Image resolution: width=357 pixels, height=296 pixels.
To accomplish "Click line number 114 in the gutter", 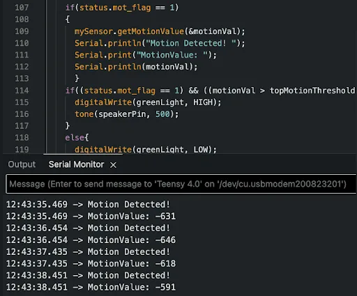I will (x=22, y=91).
